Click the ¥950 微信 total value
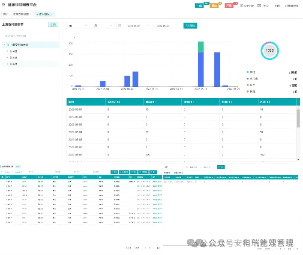 (x=293, y=73)
